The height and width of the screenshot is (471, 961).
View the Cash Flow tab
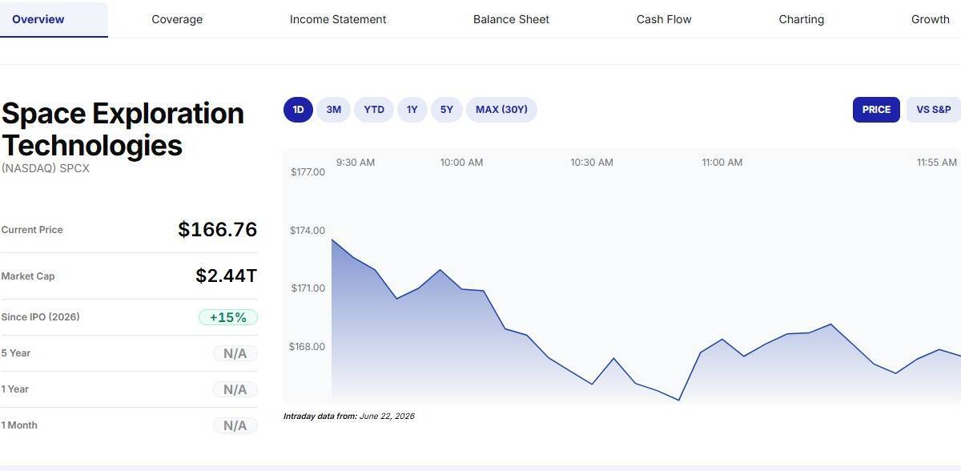pos(664,19)
